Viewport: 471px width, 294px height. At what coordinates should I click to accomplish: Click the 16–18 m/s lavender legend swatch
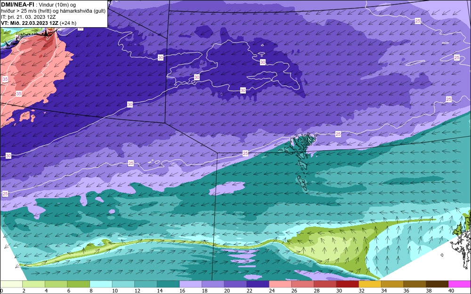[x=190, y=284]
